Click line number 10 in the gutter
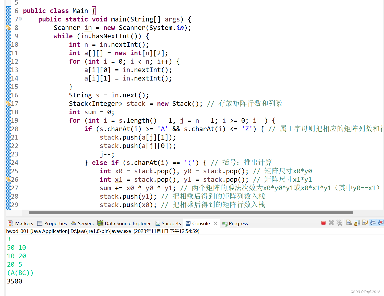 point(15,44)
